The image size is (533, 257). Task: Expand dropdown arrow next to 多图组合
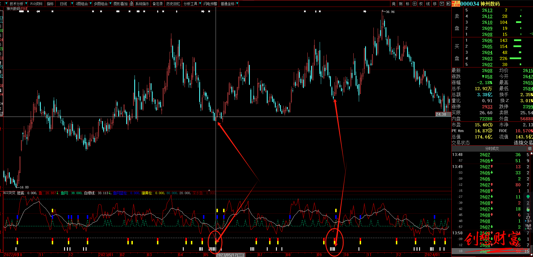click(x=110, y=4)
